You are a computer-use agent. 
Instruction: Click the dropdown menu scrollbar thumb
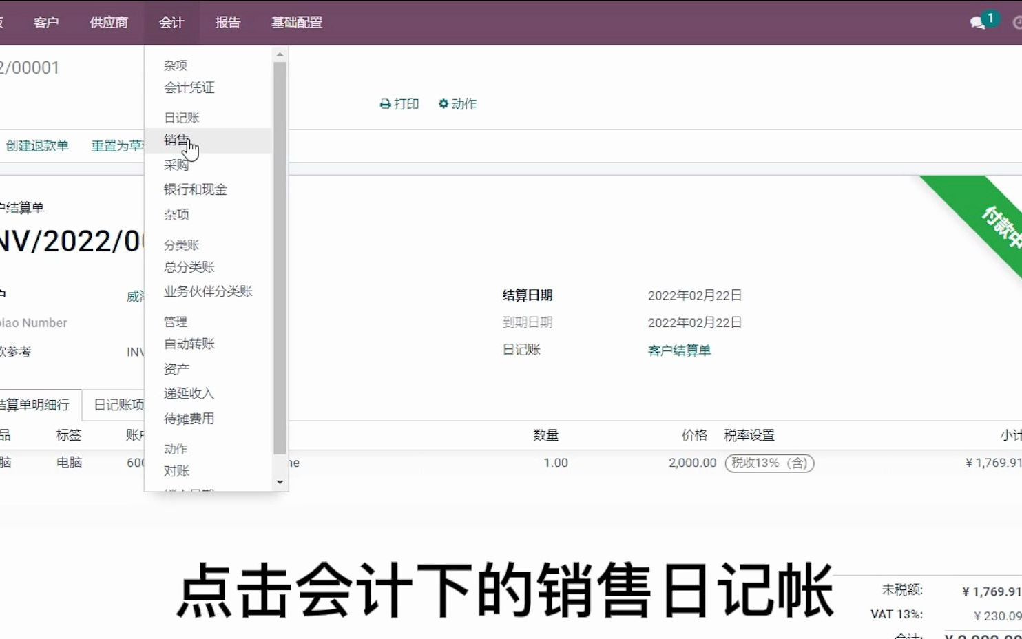(280, 258)
